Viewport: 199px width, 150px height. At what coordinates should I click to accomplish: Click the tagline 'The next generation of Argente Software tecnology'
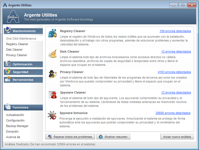59,19
